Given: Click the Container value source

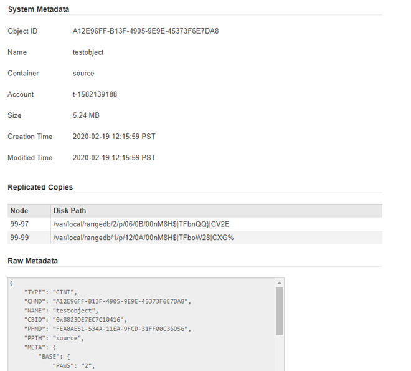Looking at the screenshot, I should click(x=83, y=74).
